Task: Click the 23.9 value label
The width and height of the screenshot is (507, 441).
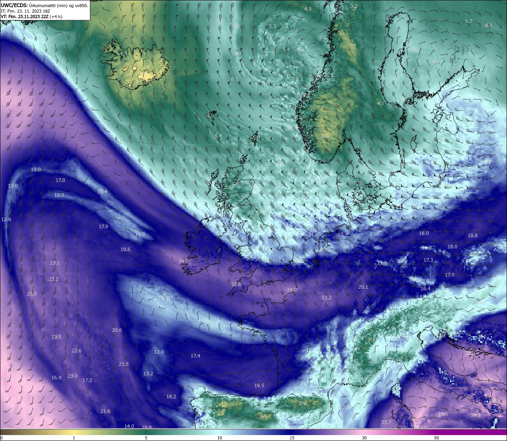Action: [x=32, y=294]
